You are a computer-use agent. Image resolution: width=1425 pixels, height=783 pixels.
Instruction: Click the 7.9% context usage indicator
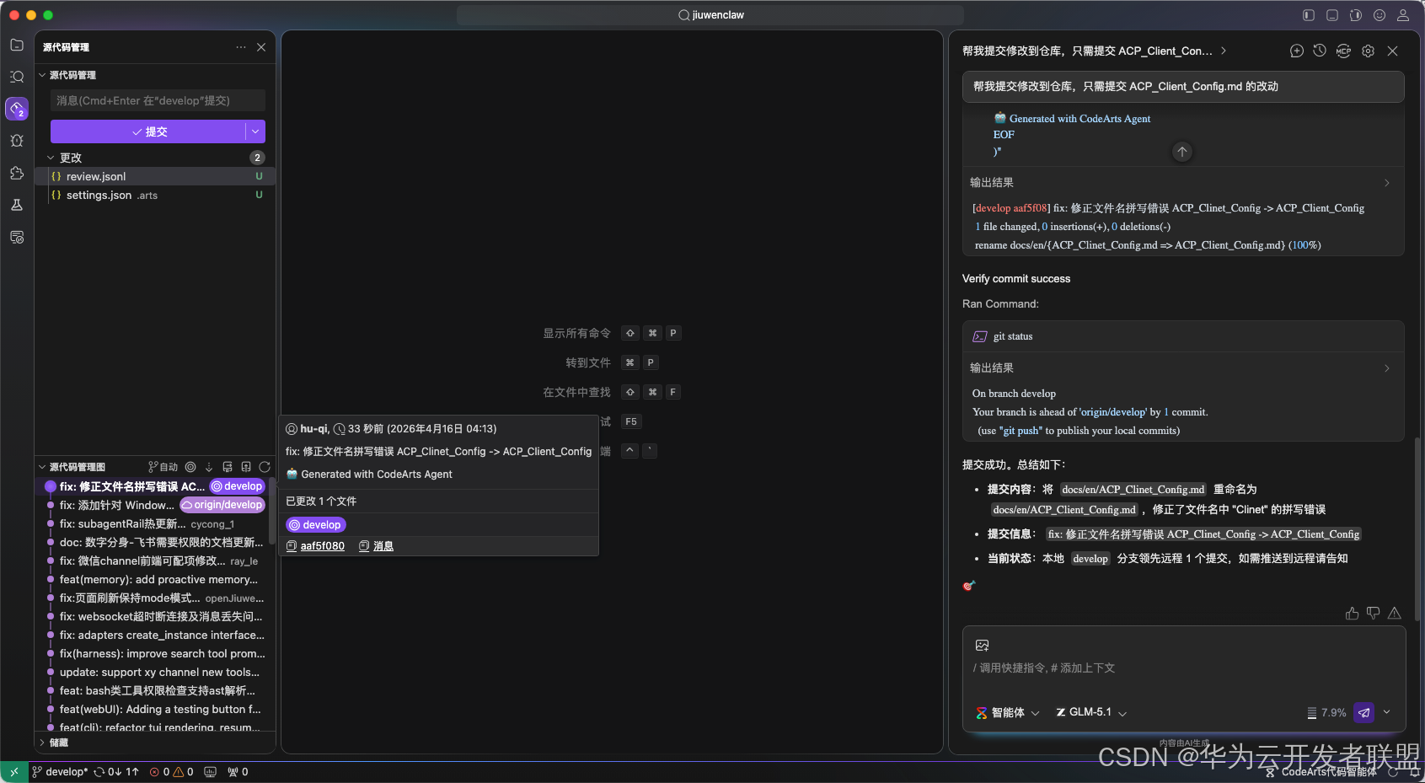(1326, 713)
